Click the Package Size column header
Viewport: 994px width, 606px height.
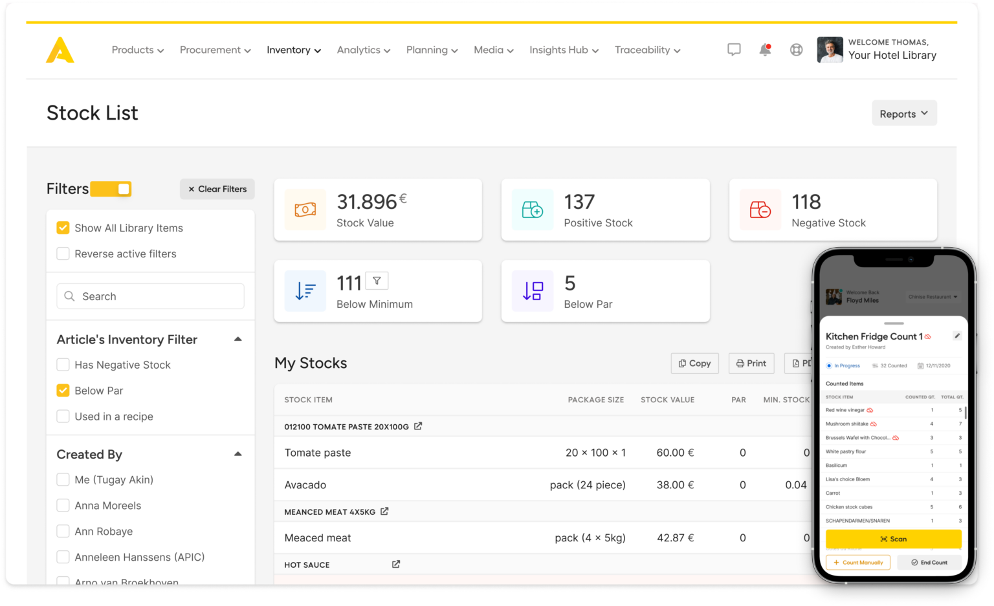pyautogui.click(x=596, y=400)
